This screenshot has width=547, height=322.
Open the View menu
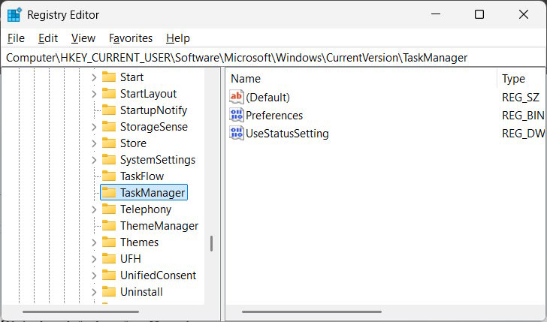[x=83, y=38]
